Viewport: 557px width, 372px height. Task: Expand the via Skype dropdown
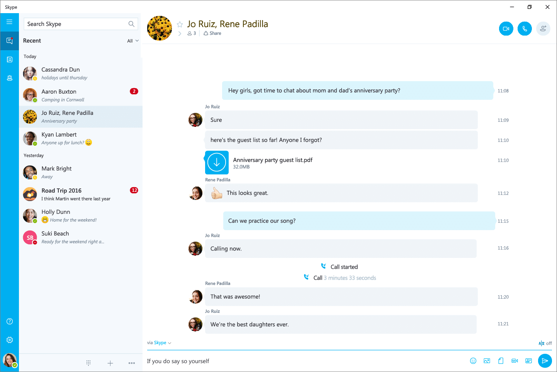[160, 343]
